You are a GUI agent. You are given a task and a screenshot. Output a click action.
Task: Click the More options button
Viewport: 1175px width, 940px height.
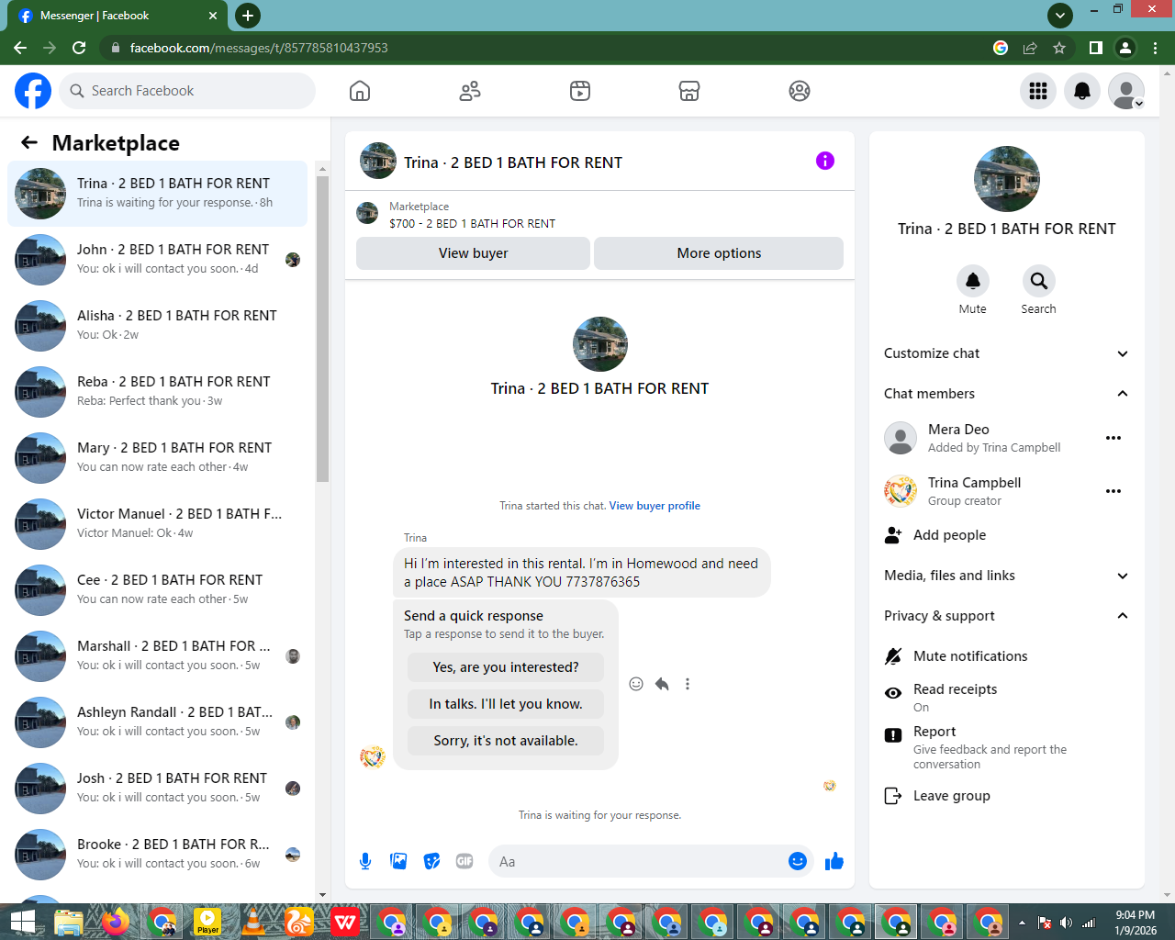coord(719,253)
